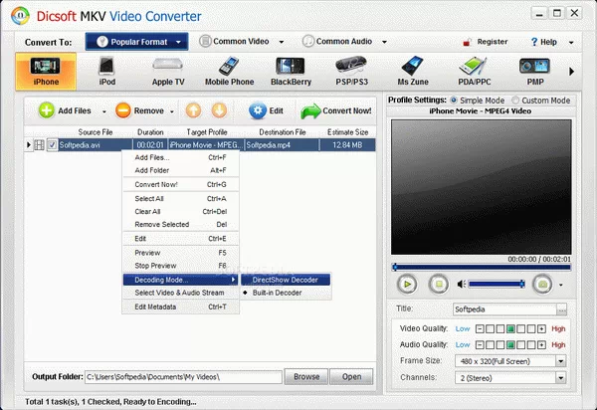Take a snapshot with camera button

coord(542,285)
